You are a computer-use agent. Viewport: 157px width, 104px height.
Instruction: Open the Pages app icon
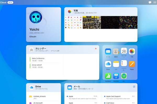coord(132,64)
